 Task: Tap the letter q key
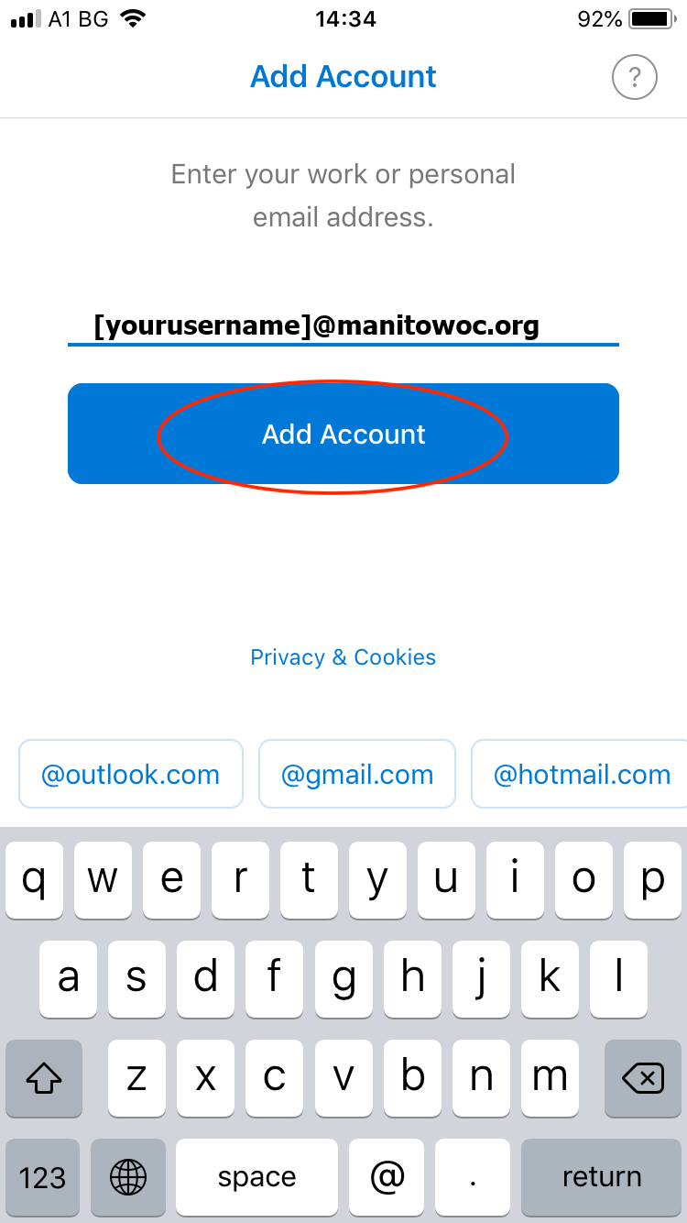click(34, 880)
